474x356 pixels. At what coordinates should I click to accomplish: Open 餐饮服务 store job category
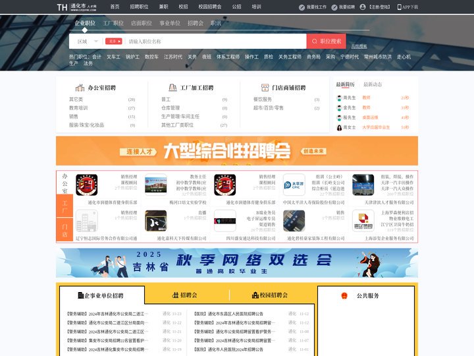(x=263, y=100)
